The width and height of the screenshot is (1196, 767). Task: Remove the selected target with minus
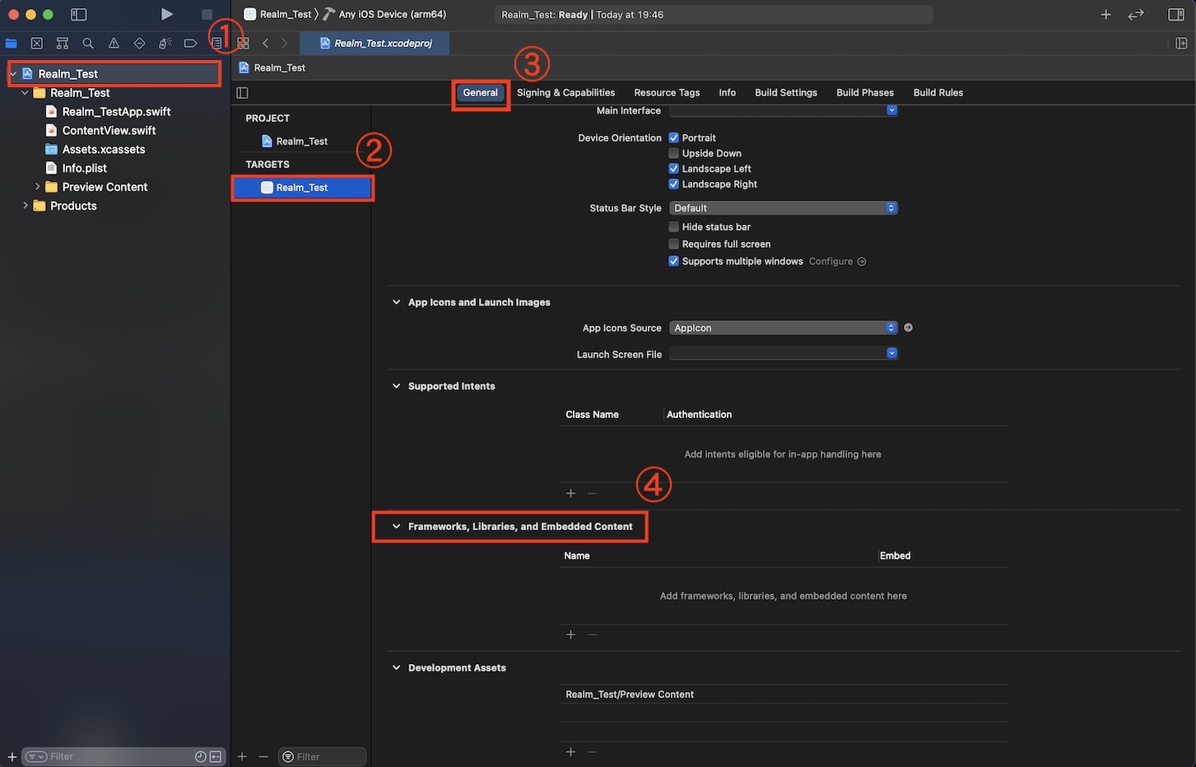coord(263,756)
